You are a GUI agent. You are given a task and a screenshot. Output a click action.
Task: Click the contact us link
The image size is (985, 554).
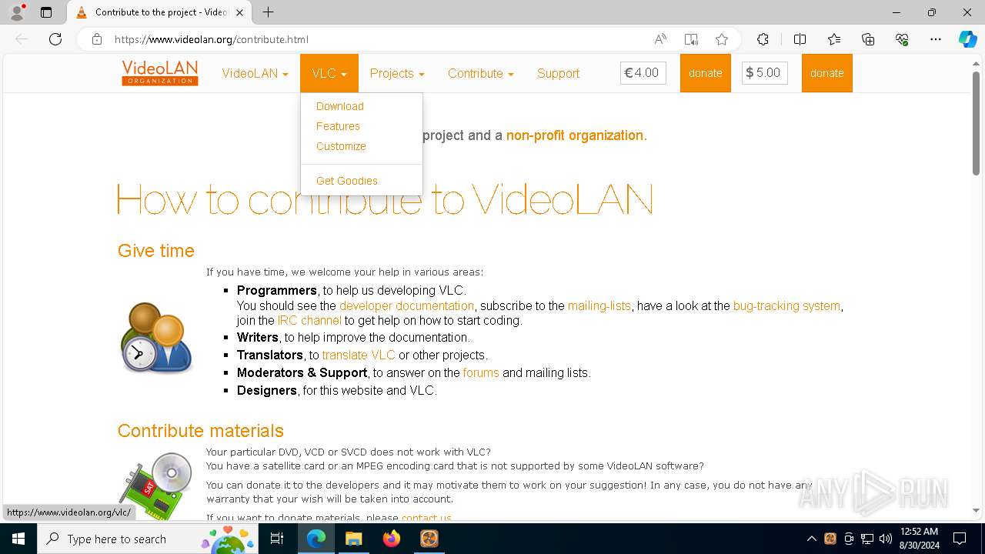coord(426,518)
